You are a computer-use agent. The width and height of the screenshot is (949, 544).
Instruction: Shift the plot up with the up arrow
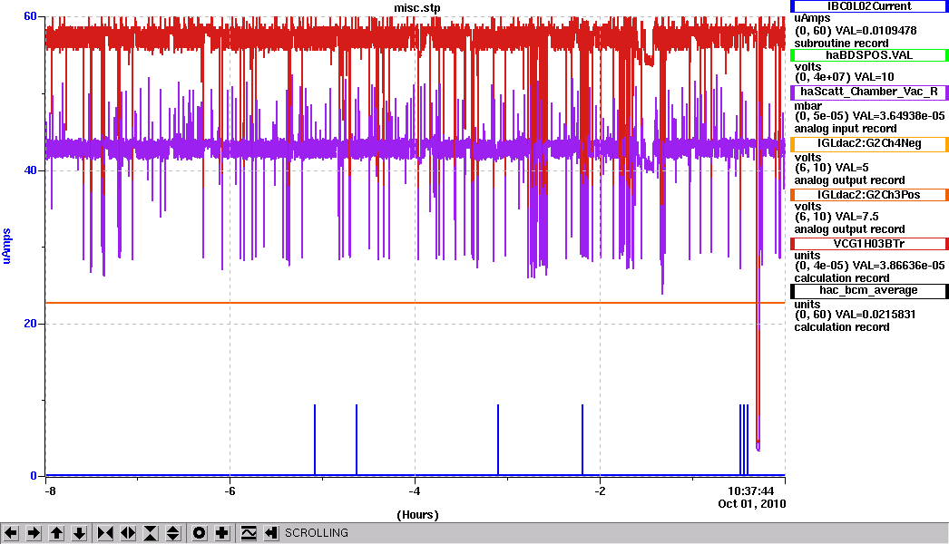pyautogui.click(x=56, y=533)
